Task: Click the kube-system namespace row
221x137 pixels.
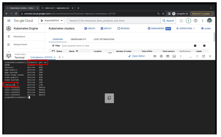Action: (24, 80)
